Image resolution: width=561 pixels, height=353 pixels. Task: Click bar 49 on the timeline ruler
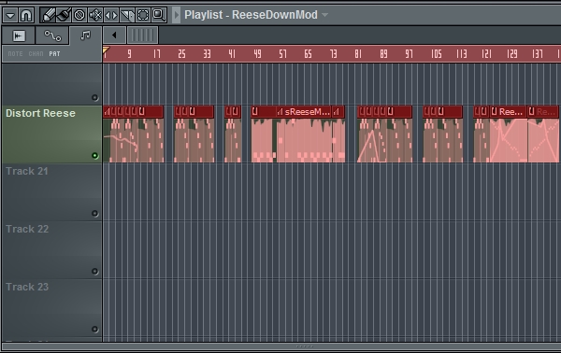coord(257,54)
